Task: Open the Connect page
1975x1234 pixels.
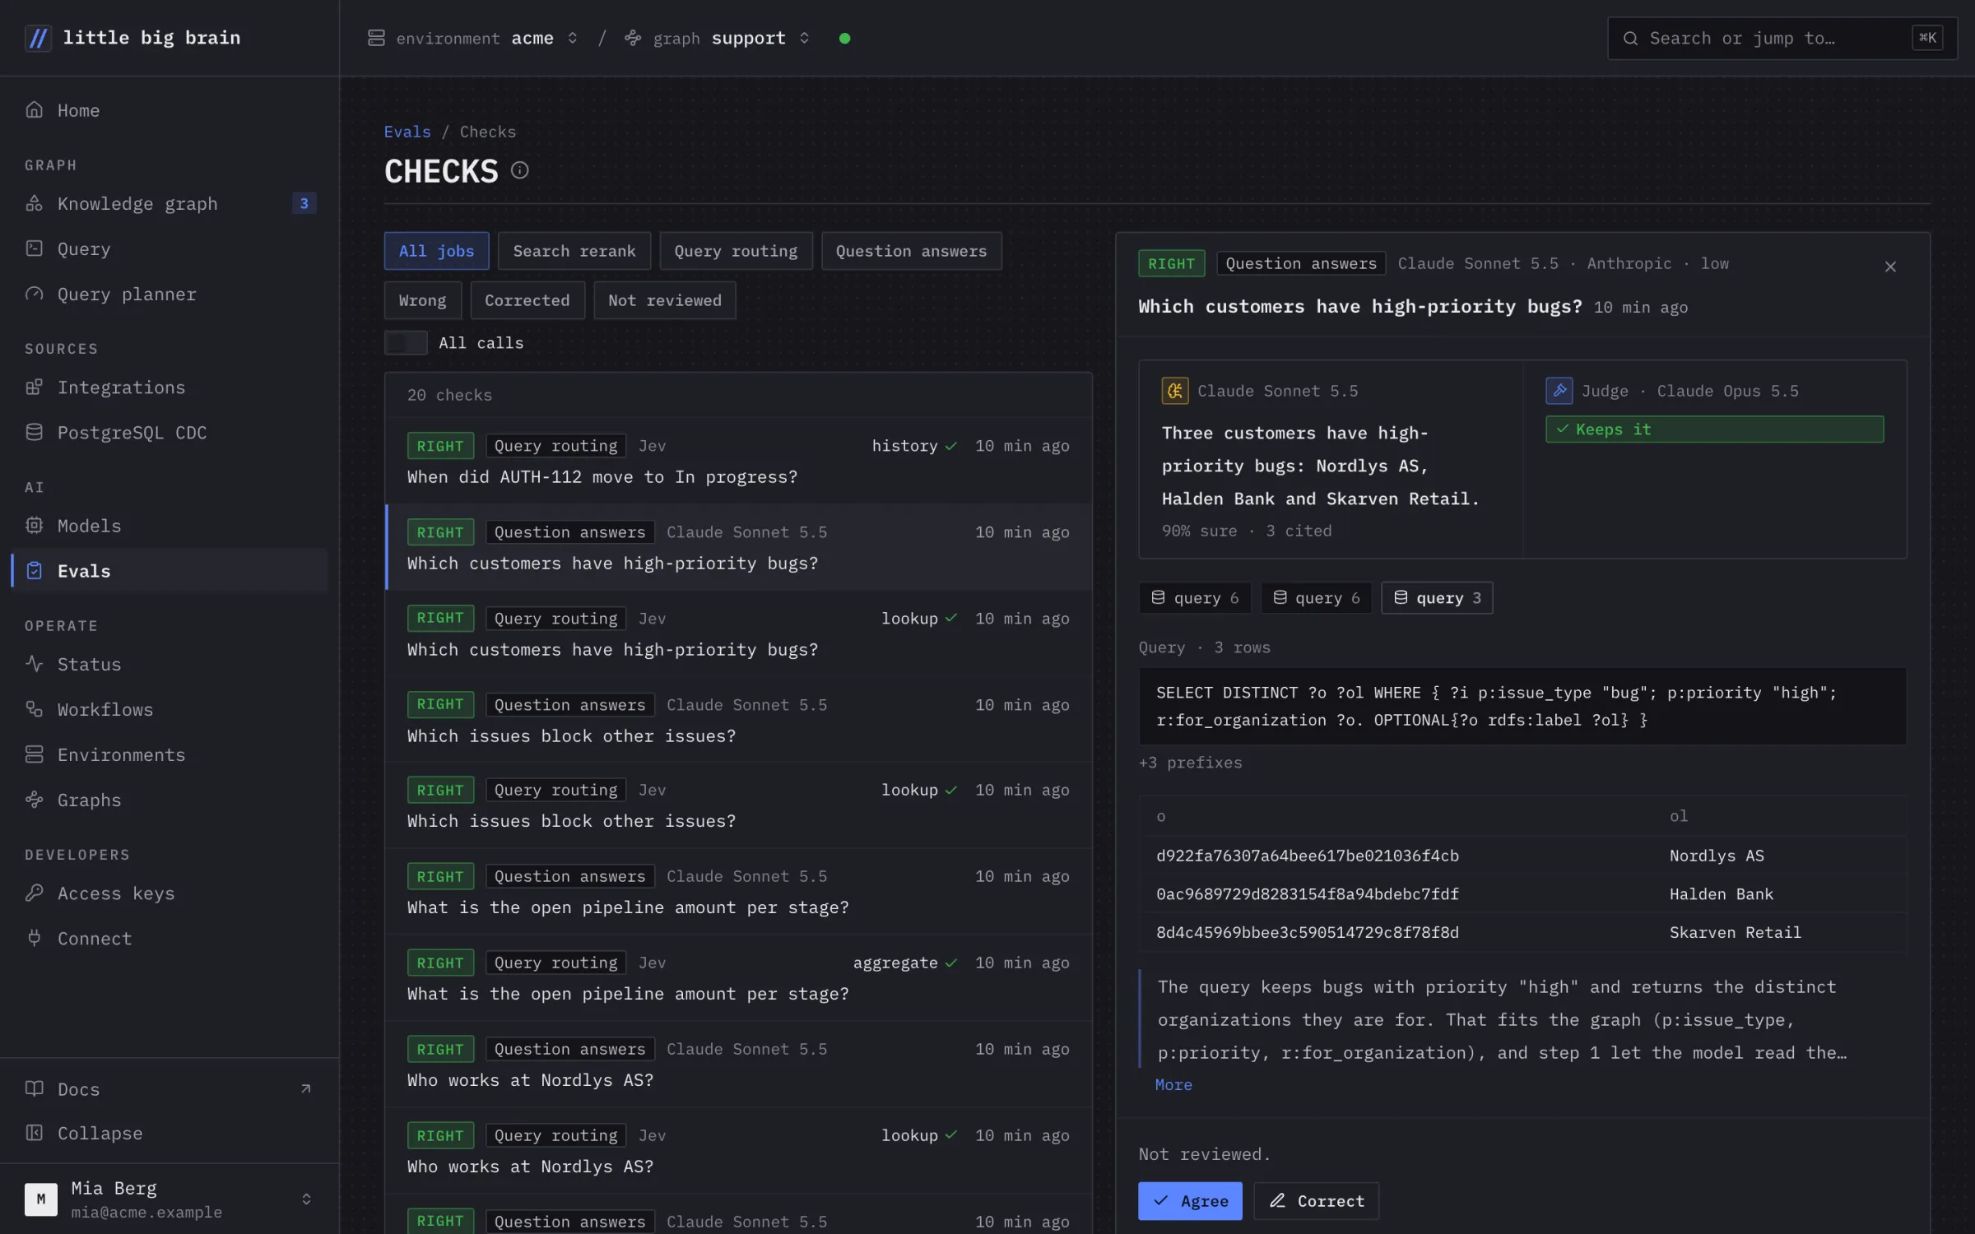Action: (169, 938)
